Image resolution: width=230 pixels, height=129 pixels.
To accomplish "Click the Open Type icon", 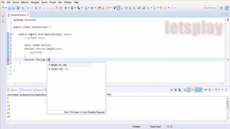I will 99,8.
